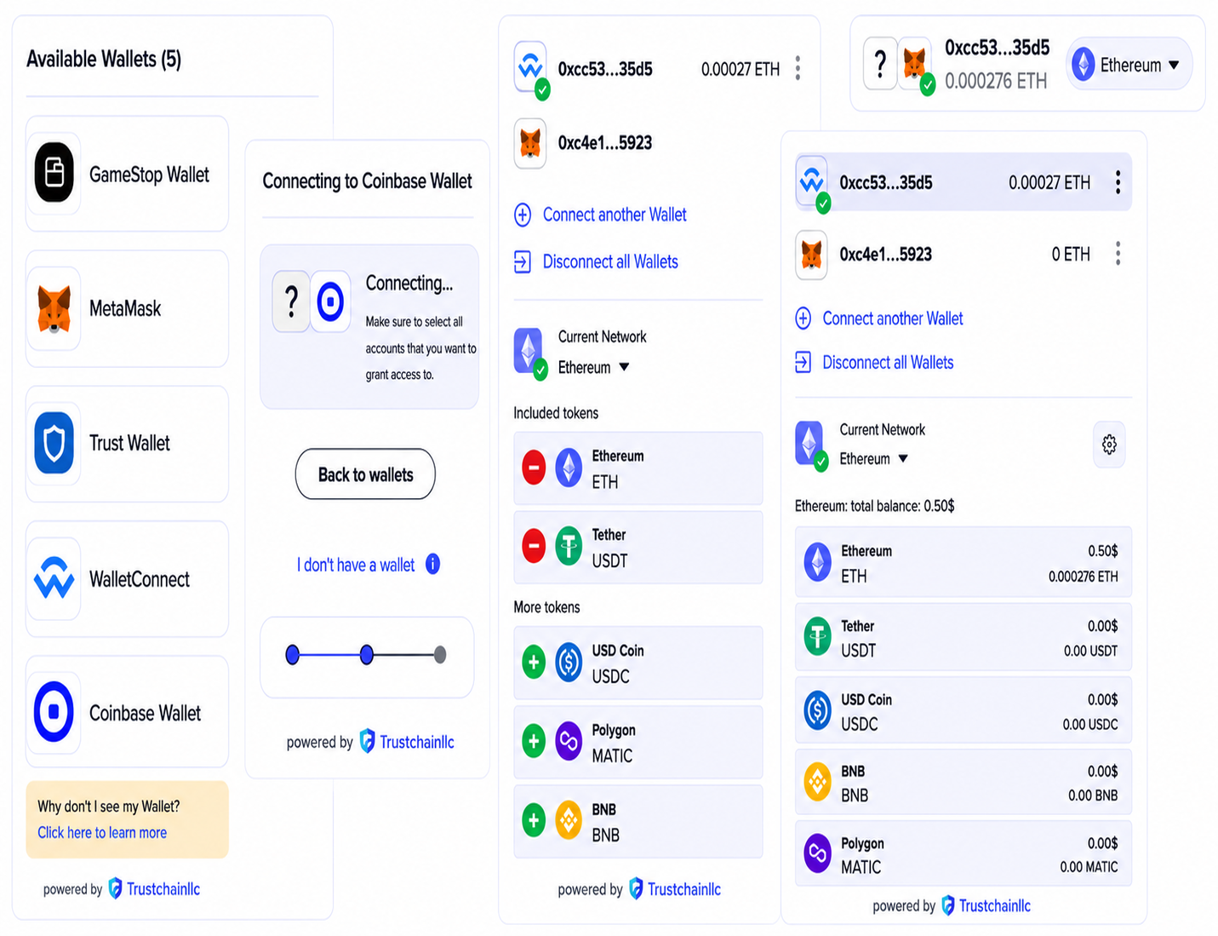This screenshot has width=1218, height=936.
Task: Click the MetaMask fox icon in wallet list
Action: pos(54,308)
